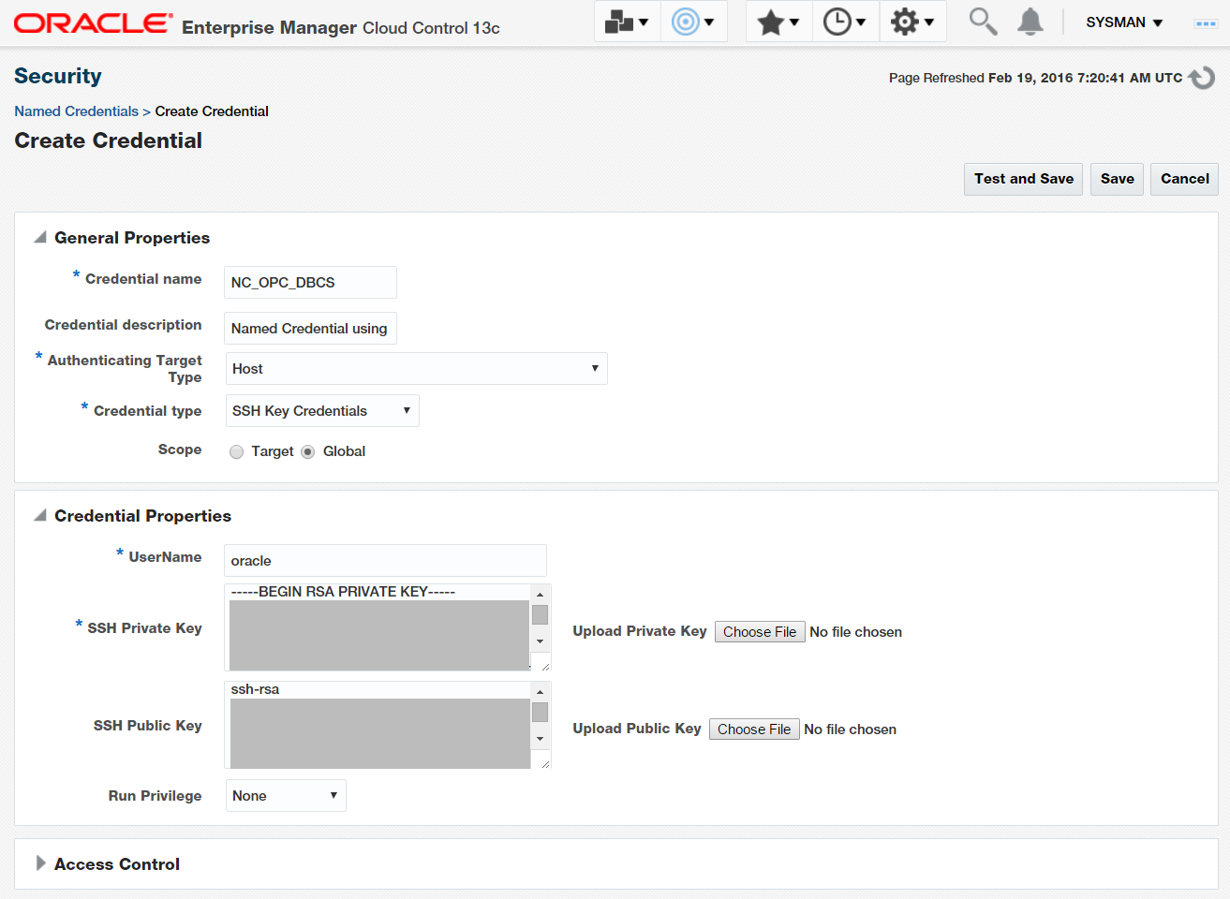Click the UserName input field
Image resolution: width=1230 pixels, height=899 pixels.
coord(385,561)
